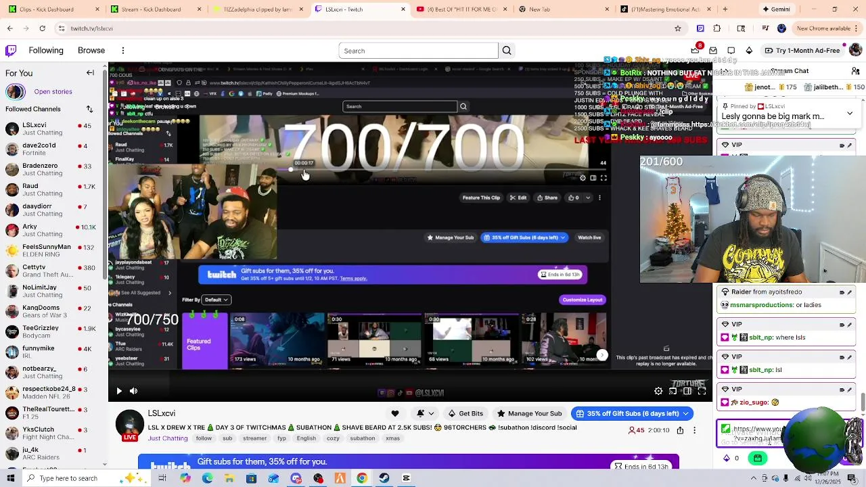This screenshot has height=487, width=866.
Task: Switch to the Best Of HIT IT FOR ME YouTube tab
Action: [x=460, y=9]
